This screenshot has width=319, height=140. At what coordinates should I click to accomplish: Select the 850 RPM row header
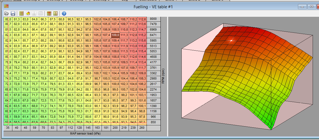[x=153, y=122]
